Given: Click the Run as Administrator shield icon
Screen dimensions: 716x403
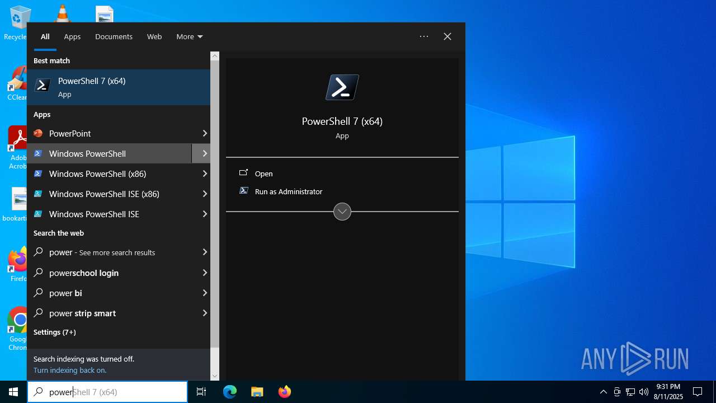Looking at the screenshot, I should [x=243, y=191].
